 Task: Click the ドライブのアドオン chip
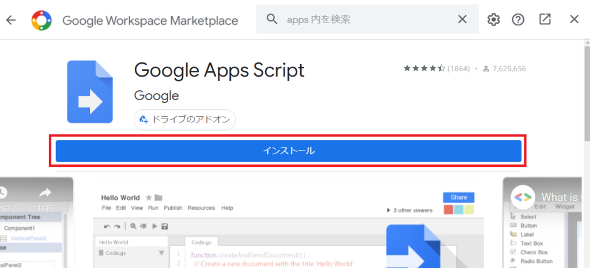tap(184, 120)
